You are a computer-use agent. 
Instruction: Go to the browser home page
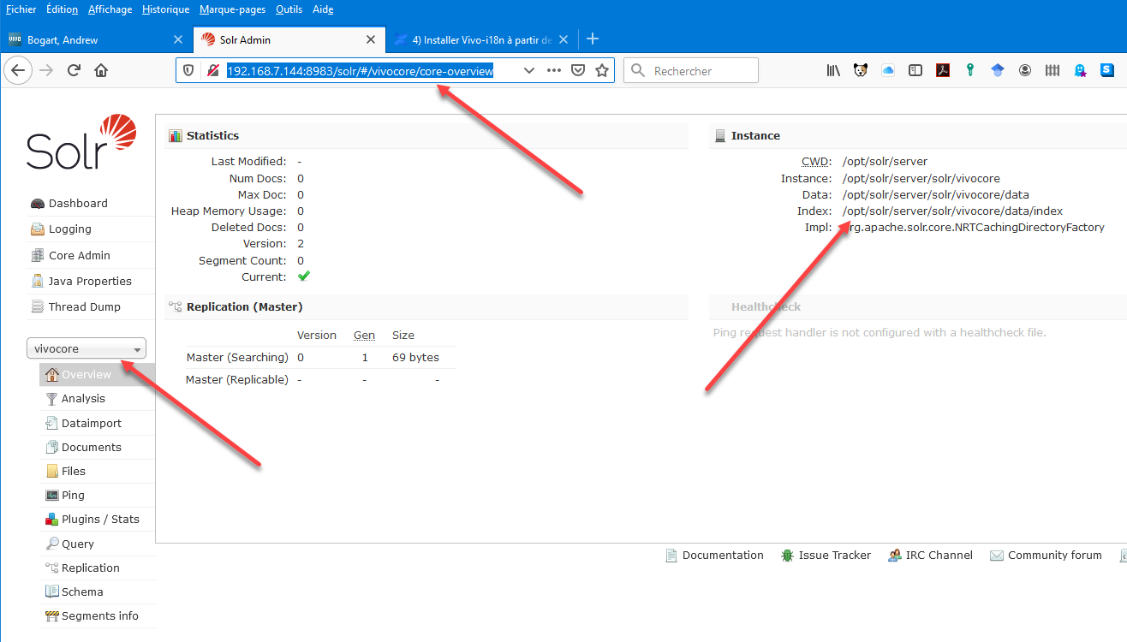tap(101, 70)
